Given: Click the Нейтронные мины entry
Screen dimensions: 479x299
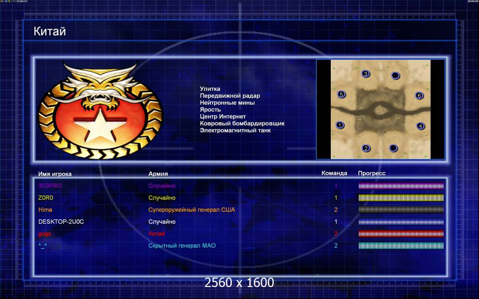Looking at the screenshot, I should [x=227, y=103].
